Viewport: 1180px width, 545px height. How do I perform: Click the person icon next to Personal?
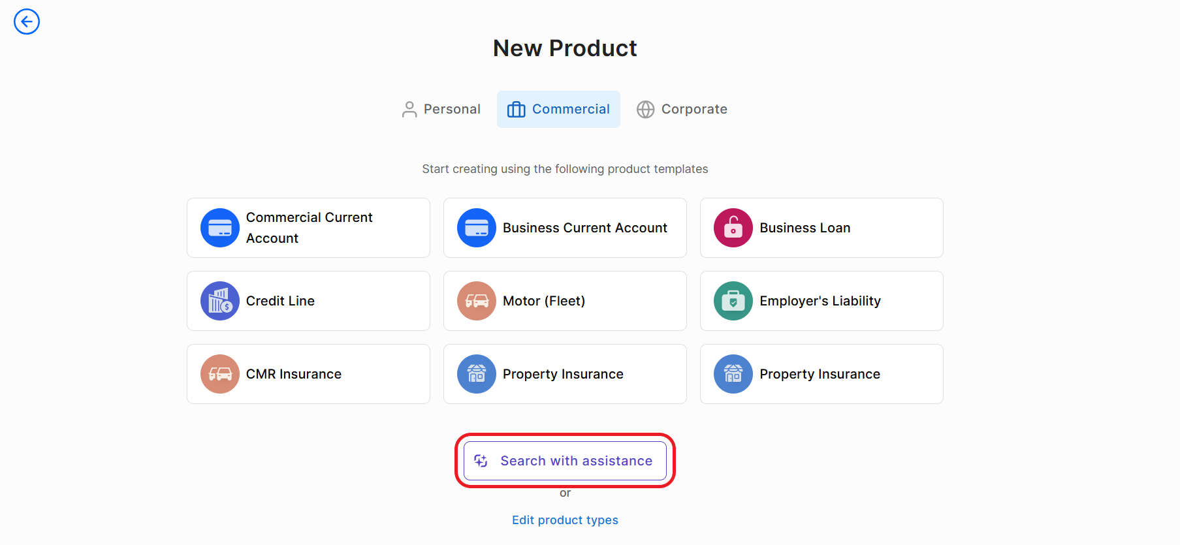pos(409,110)
